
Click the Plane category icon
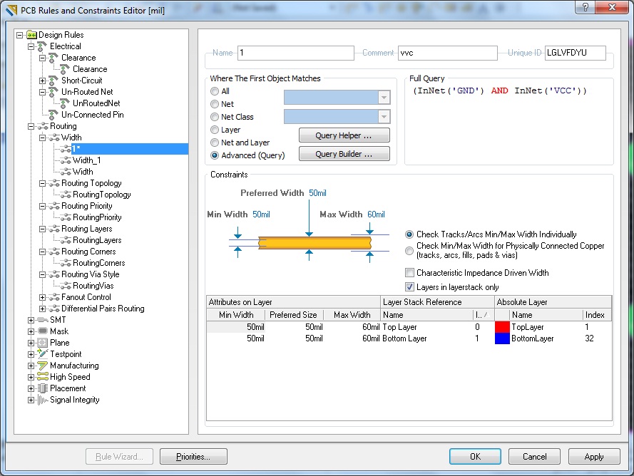click(x=43, y=343)
